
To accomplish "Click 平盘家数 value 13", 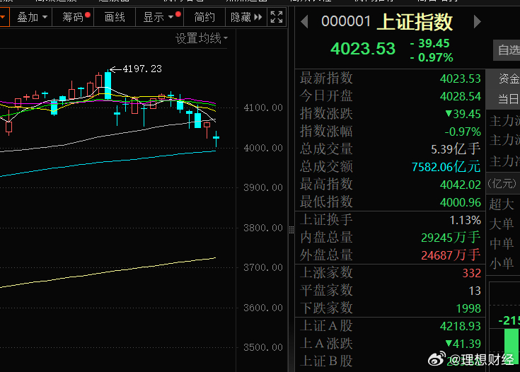I will tap(475, 291).
